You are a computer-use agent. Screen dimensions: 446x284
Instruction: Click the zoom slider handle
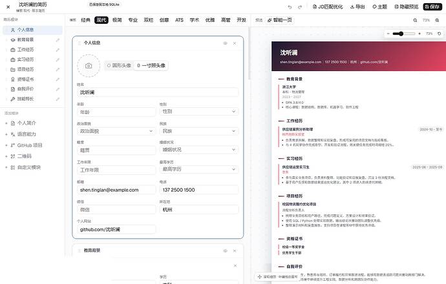[401, 34]
